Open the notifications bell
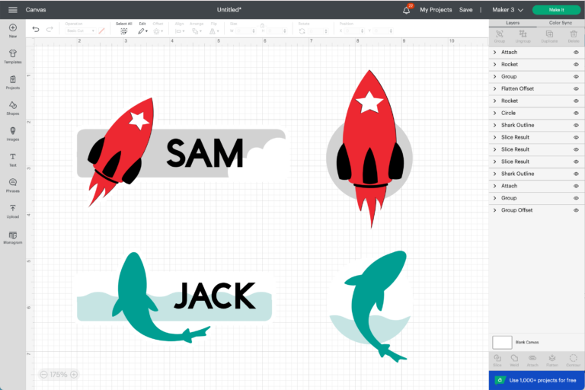Image resolution: width=585 pixels, height=390 pixels. coord(406,10)
